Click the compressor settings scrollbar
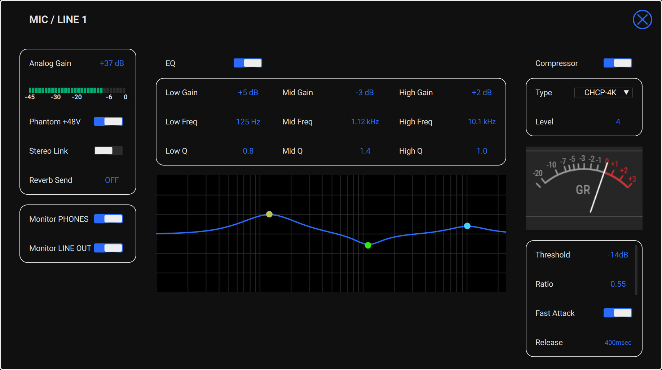Screen dimensions: 662x370 point(636,270)
